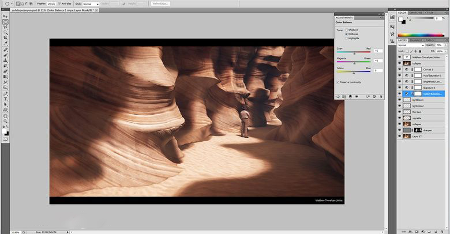Hide the Exposure 1 layer
The width and height of the screenshot is (450, 234).
pyautogui.click(x=399, y=88)
